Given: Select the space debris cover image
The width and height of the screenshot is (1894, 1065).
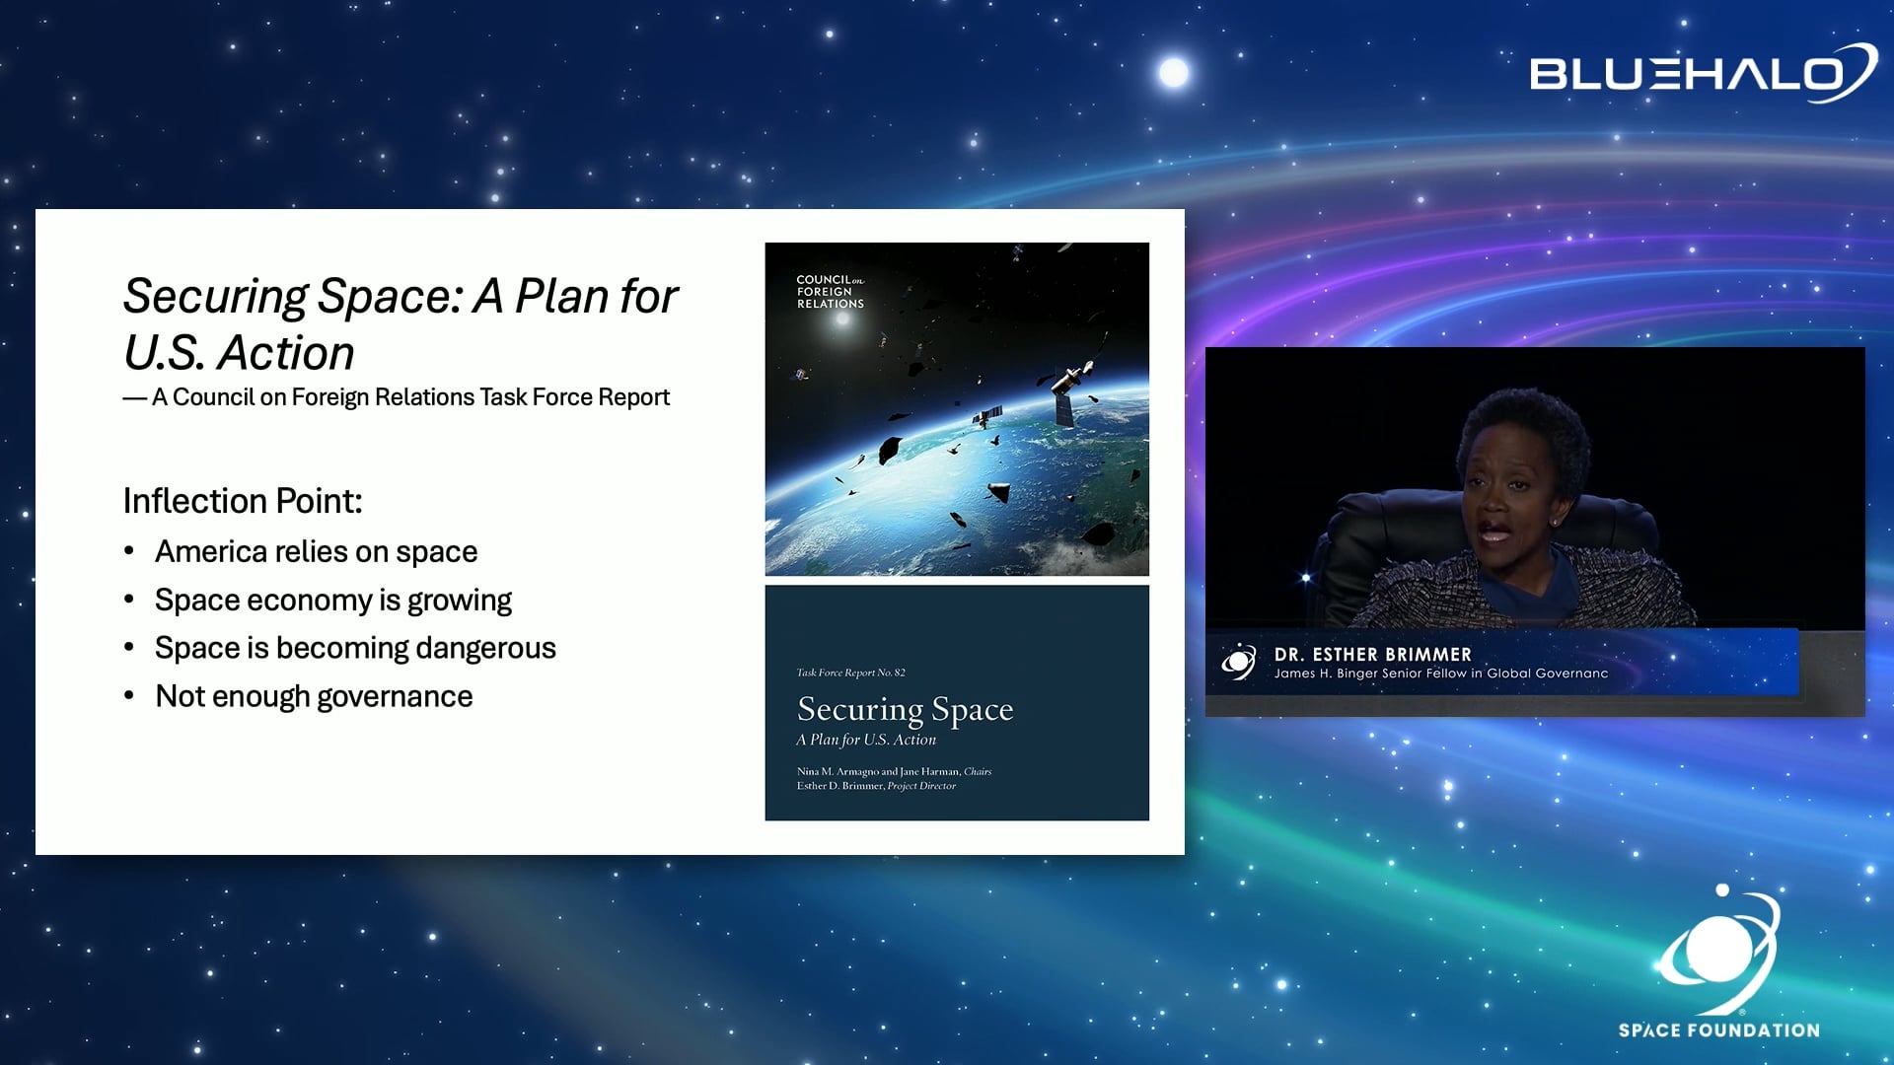Looking at the screenshot, I should pyautogui.click(x=957, y=409).
